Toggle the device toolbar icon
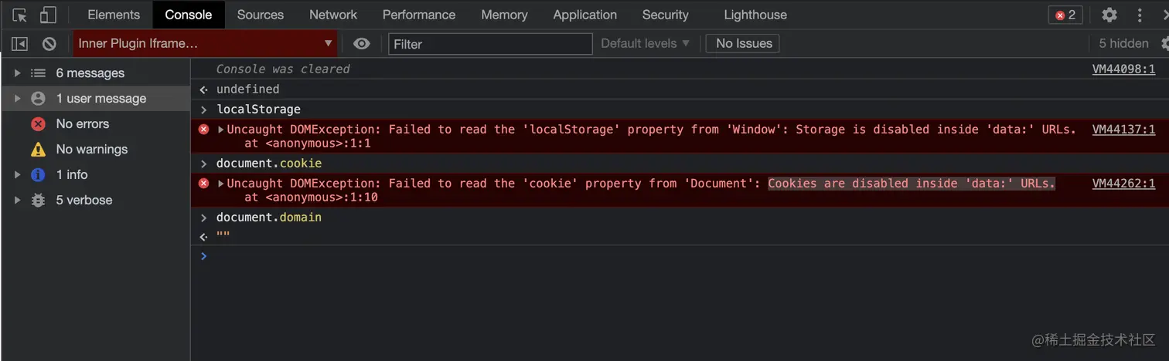The image size is (1169, 361). [48, 15]
